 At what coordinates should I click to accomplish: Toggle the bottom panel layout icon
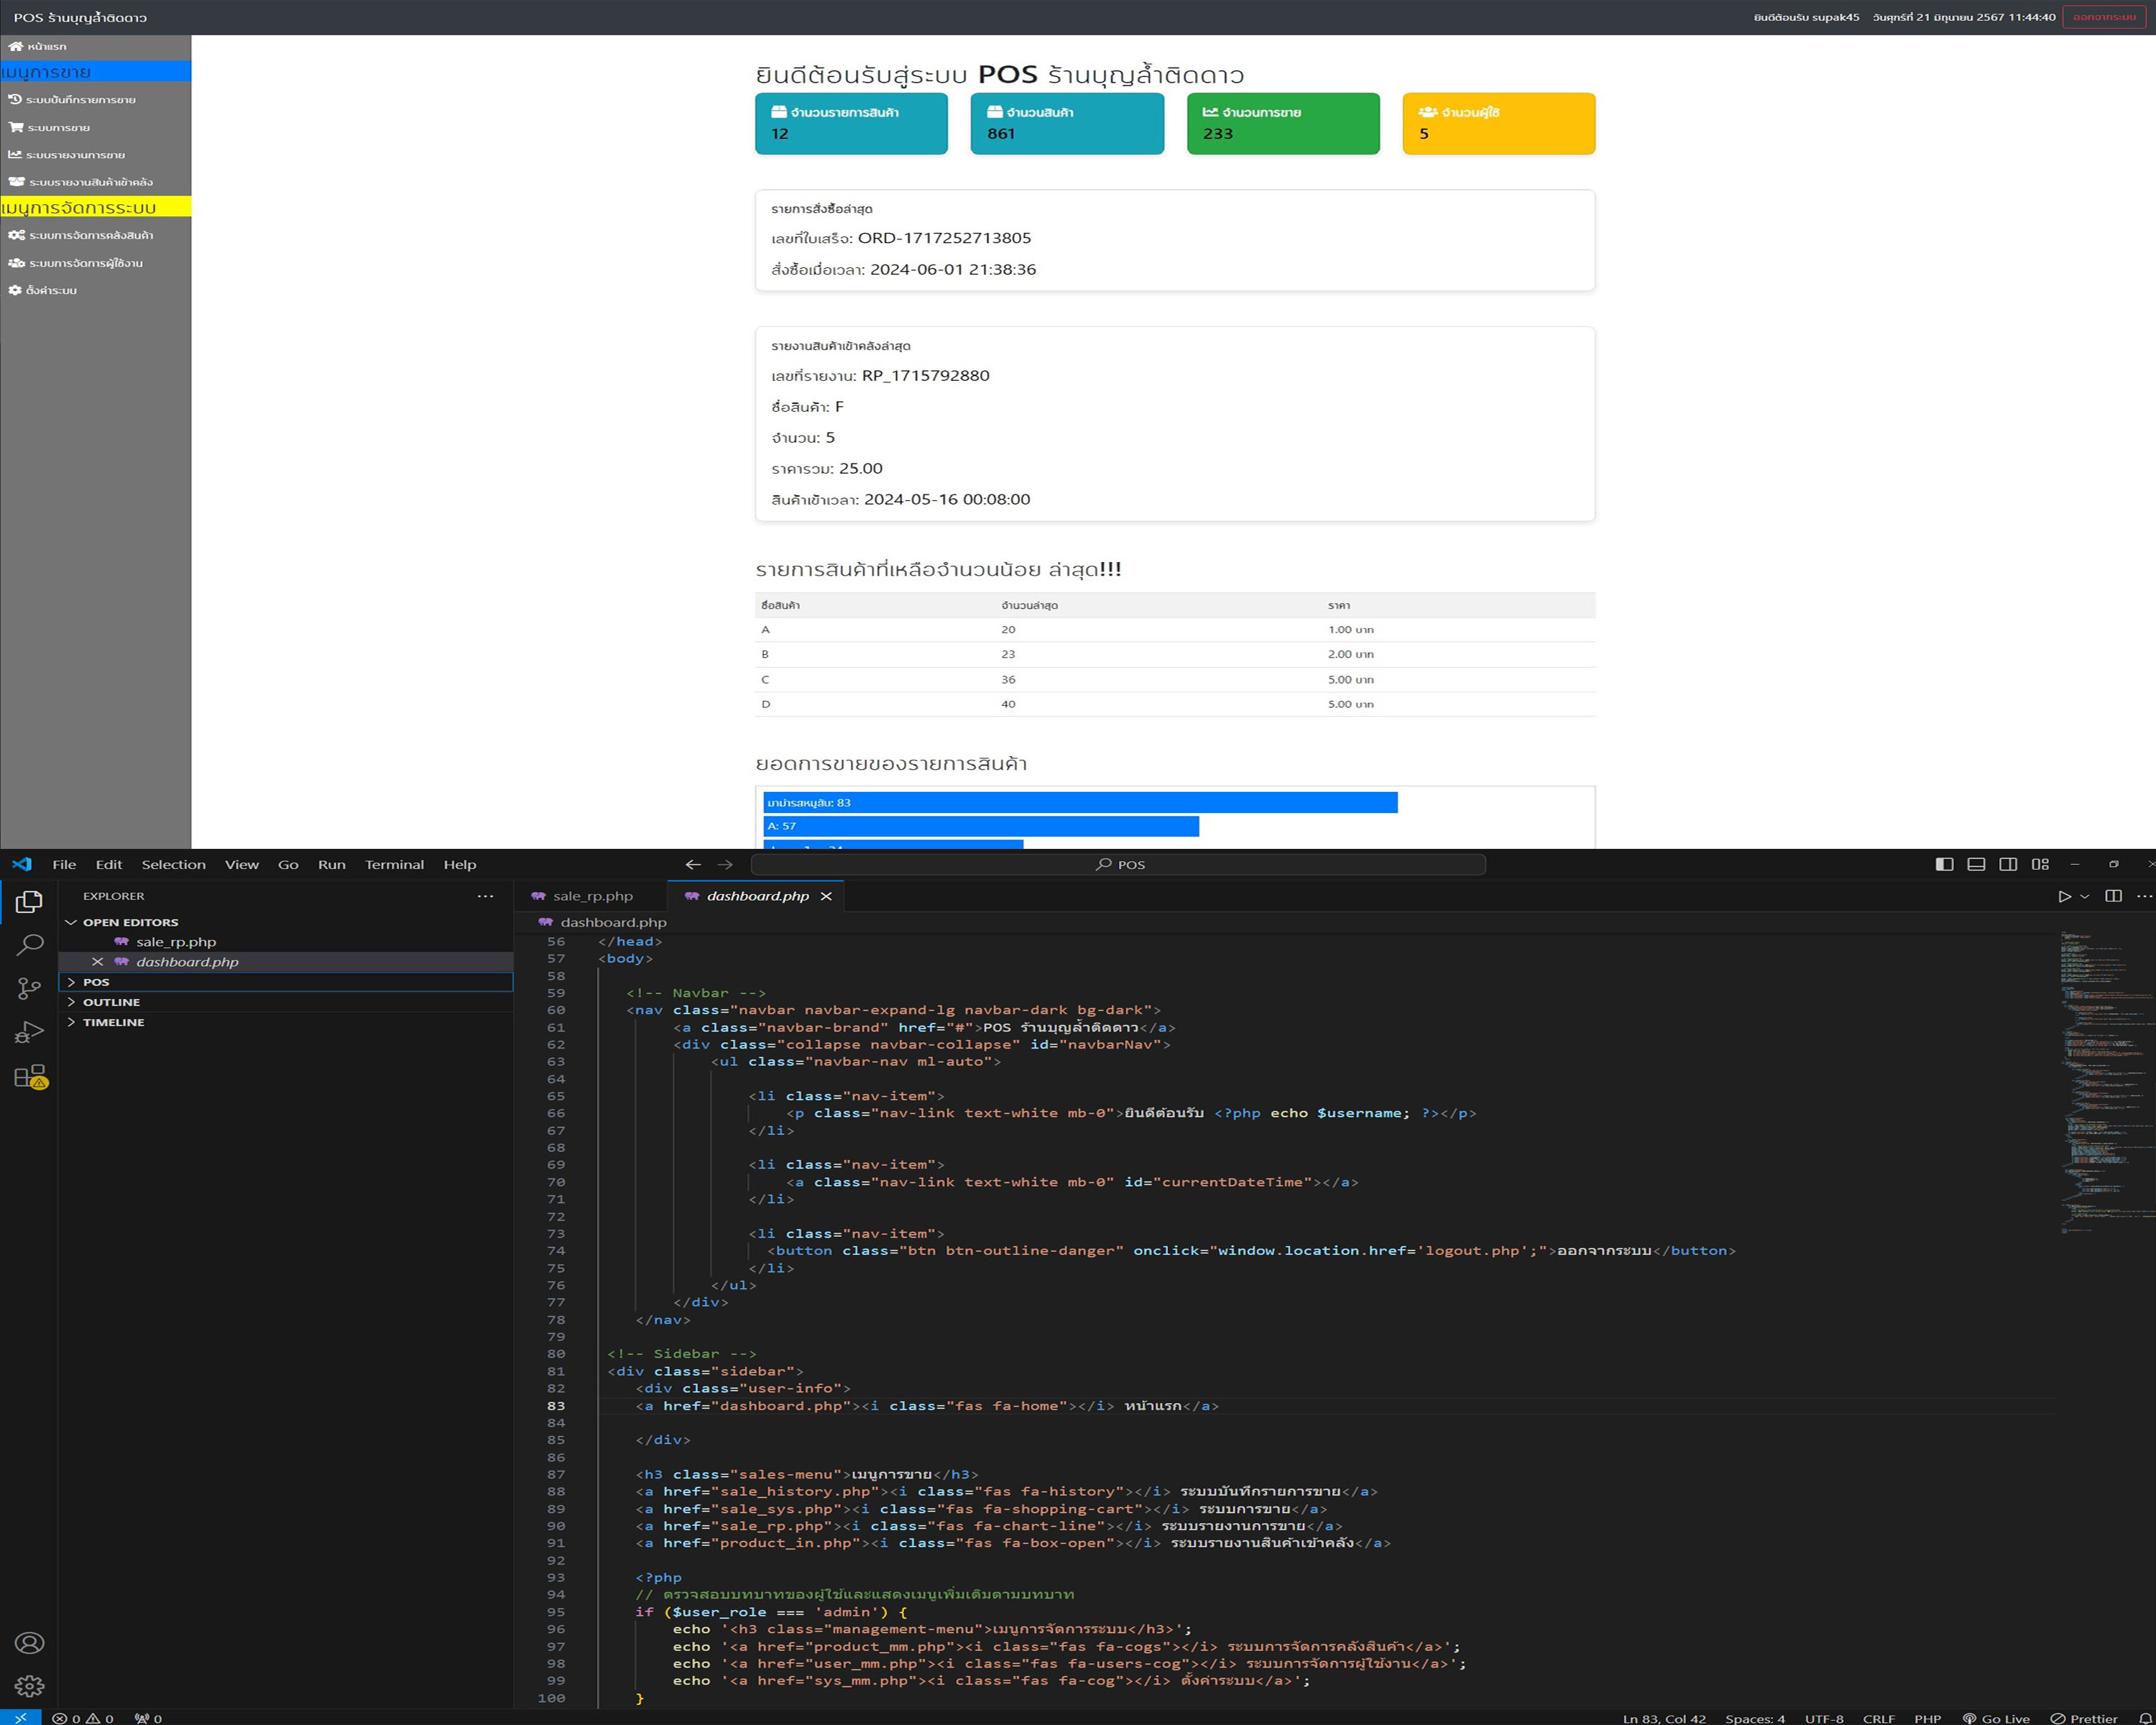(x=1976, y=864)
